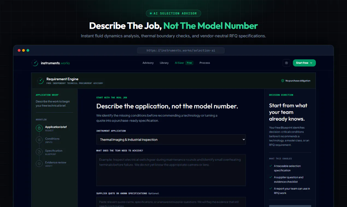Viewport: 347px width, 207px height.
Task: Click 'A supplier question and evidence checklist' text
Action: pyautogui.click(x=289, y=179)
